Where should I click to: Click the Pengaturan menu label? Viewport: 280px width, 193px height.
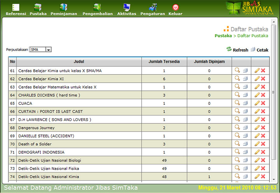click(x=153, y=14)
